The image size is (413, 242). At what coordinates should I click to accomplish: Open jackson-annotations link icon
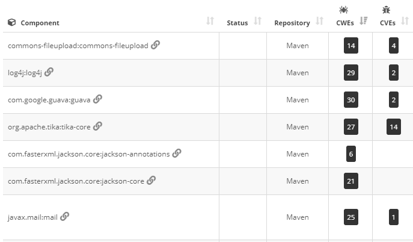(177, 153)
